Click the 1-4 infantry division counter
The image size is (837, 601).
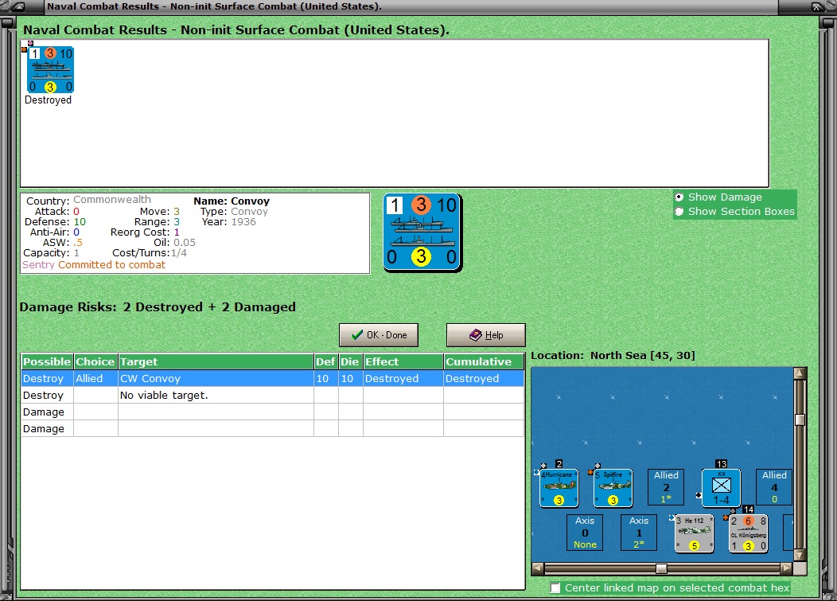721,488
